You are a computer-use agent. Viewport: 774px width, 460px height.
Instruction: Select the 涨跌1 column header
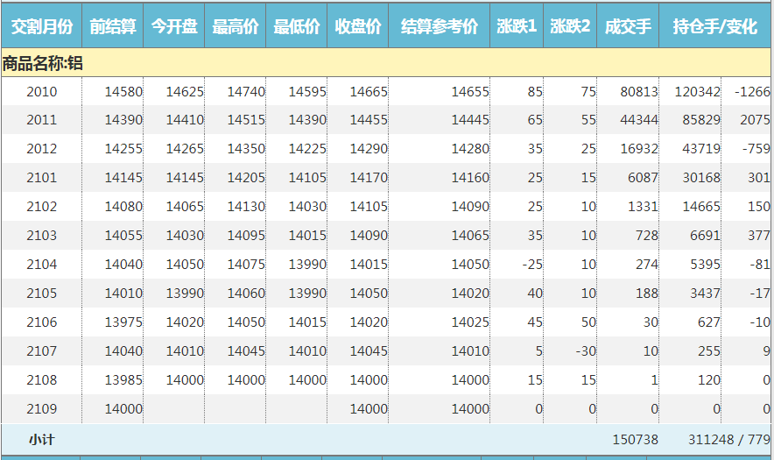[x=517, y=26]
